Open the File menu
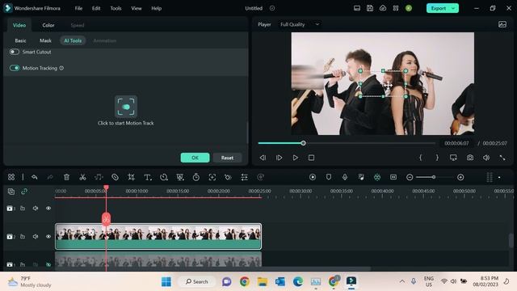Viewport: 517px width, 291px height. pyautogui.click(x=78, y=8)
